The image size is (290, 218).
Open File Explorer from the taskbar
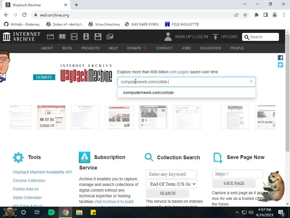(79, 212)
